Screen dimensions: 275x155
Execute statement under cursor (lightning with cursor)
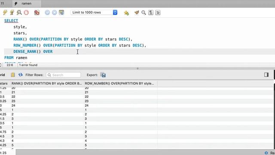pos(12,12)
